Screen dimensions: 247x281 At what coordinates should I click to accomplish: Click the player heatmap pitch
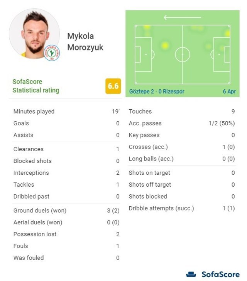click(x=182, y=54)
